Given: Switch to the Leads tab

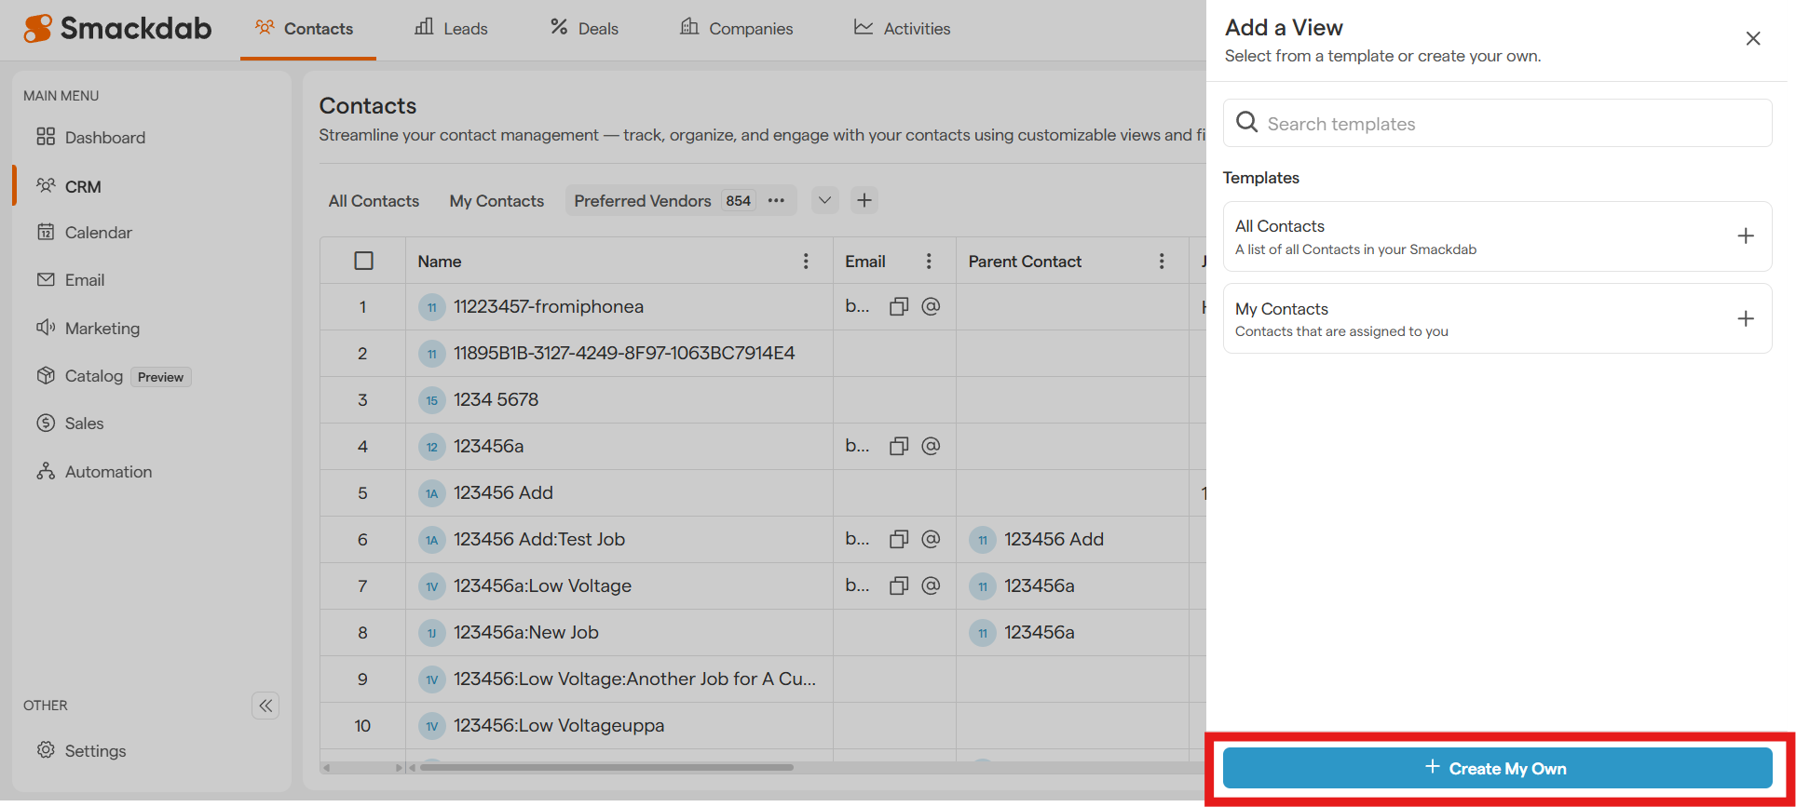Looking at the screenshot, I should [x=452, y=29].
